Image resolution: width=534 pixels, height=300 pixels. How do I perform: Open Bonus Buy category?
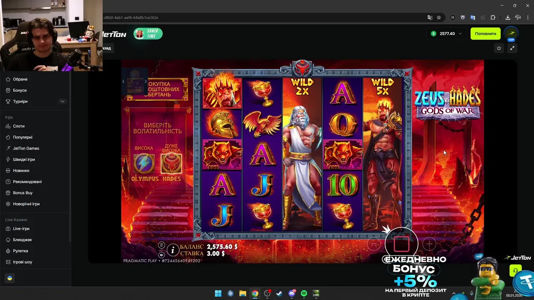[x=23, y=193]
